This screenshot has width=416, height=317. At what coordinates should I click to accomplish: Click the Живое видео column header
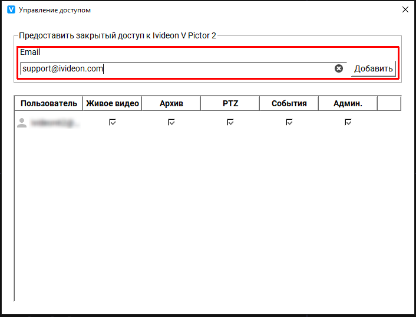[x=113, y=103]
